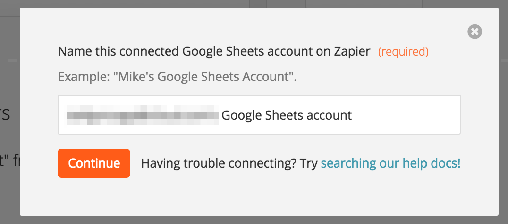Image resolution: width=508 pixels, height=224 pixels.
Task: Dismiss the dialog using the gray X icon
Action: (474, 32)
